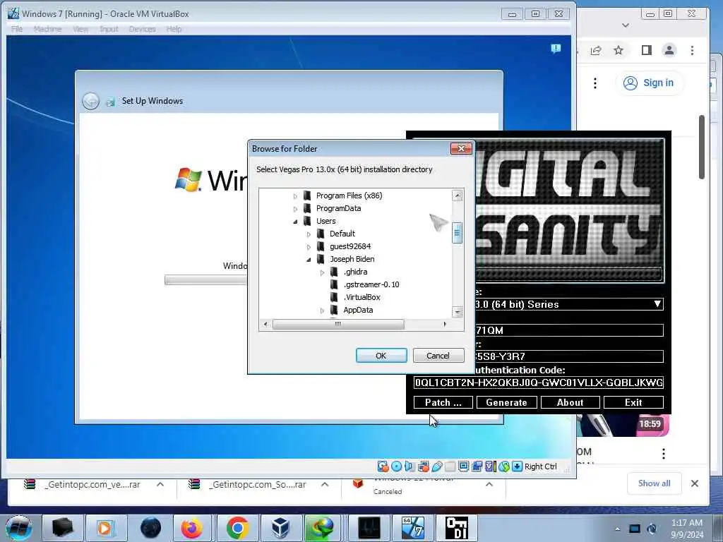Image resolution: width=723 pixels, height=542 pixels.
Task: Expand the Program Files (x86) folder
Action: [x=296, y=196]
